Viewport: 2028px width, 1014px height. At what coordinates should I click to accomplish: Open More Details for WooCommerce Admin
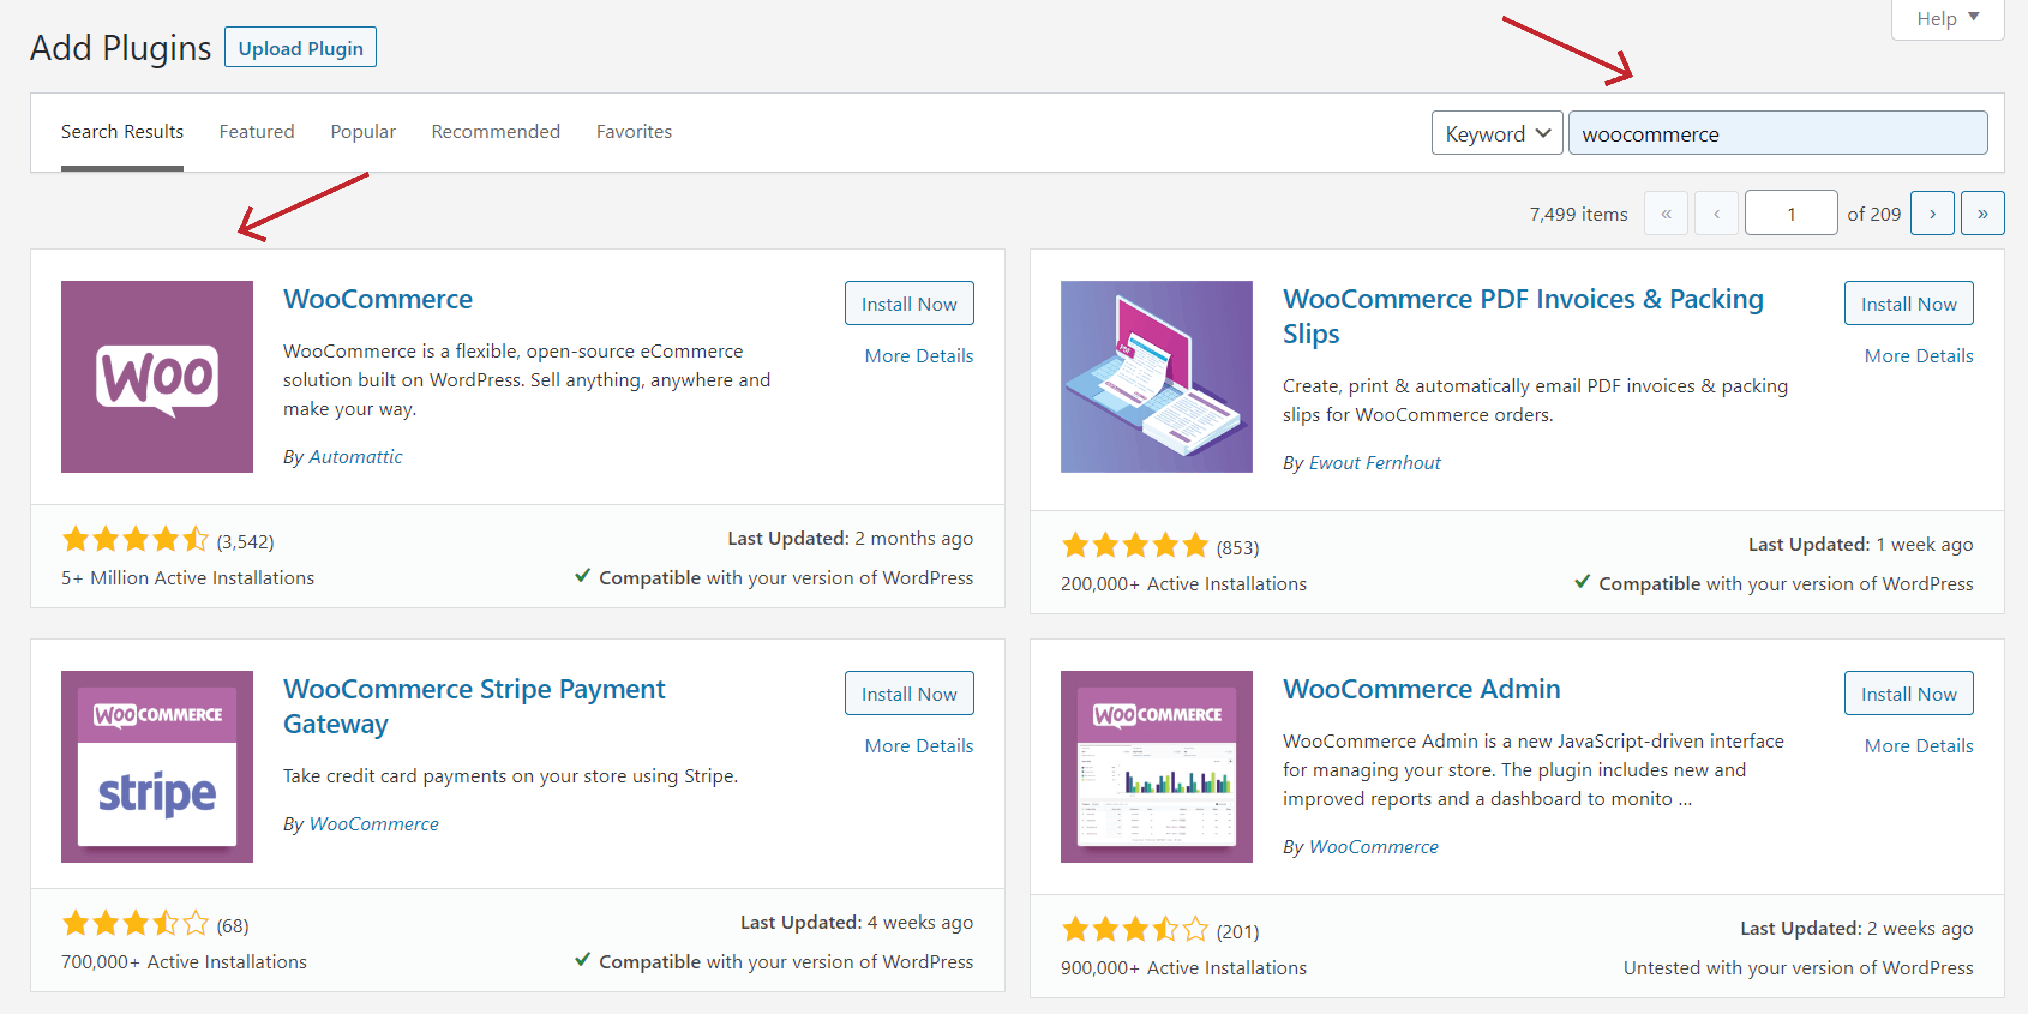tap(1918, 746)
